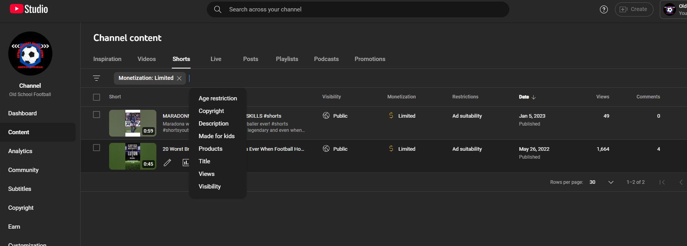This screenshot has width=687, height=246.
Task: Click Ad suitability in Maradona row
Action: (x=467, y=116)
